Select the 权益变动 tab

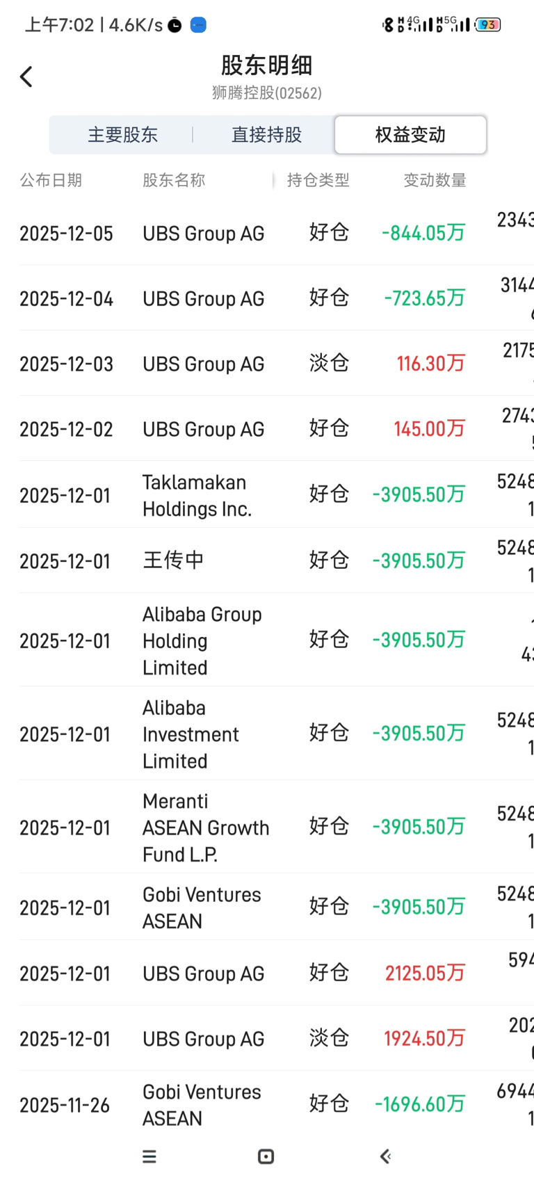[x=410, y=135]
